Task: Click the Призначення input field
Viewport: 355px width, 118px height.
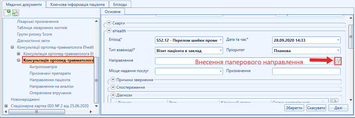Action: click(x=306, y=71)
